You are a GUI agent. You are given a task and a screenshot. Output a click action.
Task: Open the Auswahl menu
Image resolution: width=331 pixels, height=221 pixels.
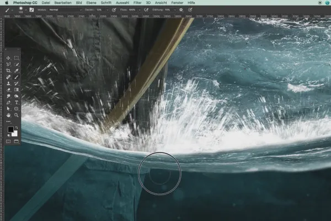coord(122,3)
